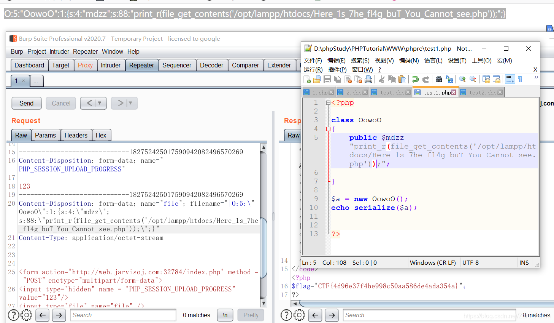Viewport: 554px width, 323px height.
Task: Open the 搜索(S) menu in Notepad++
Action: pos(360,61)
